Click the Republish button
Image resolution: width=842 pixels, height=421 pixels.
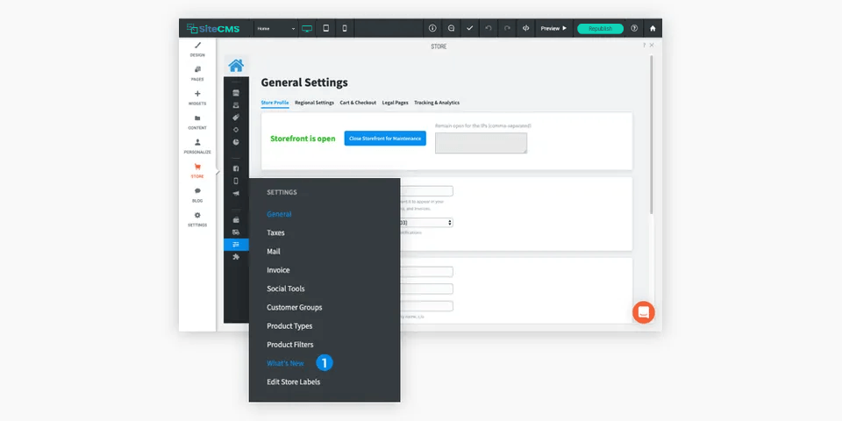(x=600, y=28)
